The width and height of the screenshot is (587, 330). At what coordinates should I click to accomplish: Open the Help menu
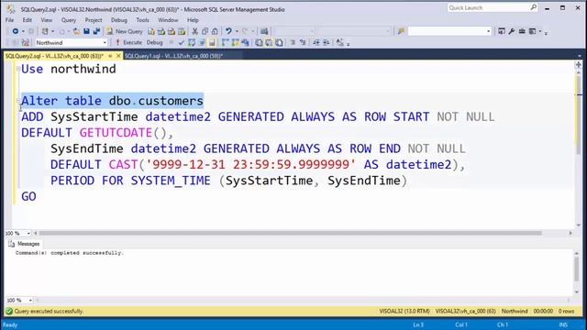pos(193,20)
